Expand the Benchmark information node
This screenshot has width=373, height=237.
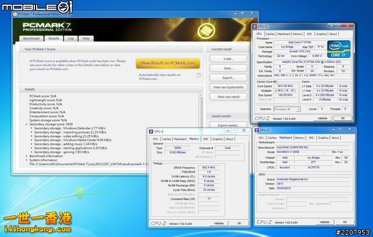[26, 156]
